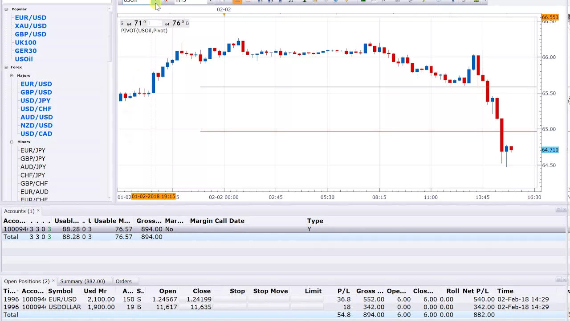Click the Type column header in Accounts
This screenshot has width=570, height=321.
(315, 221)
